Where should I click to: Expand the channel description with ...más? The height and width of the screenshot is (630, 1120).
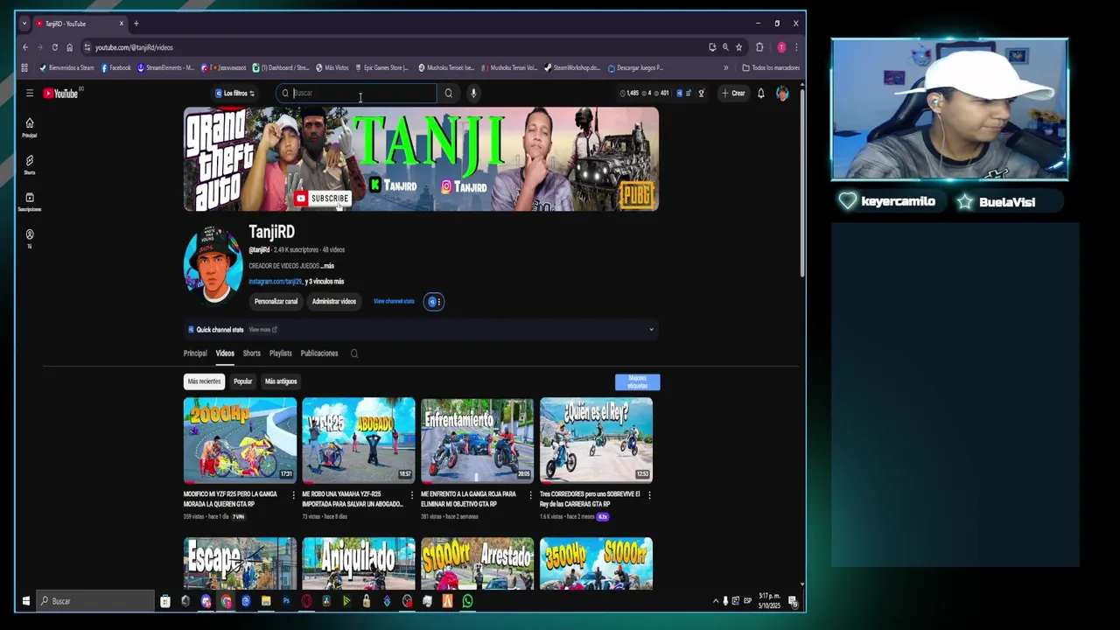pos(326,266)
